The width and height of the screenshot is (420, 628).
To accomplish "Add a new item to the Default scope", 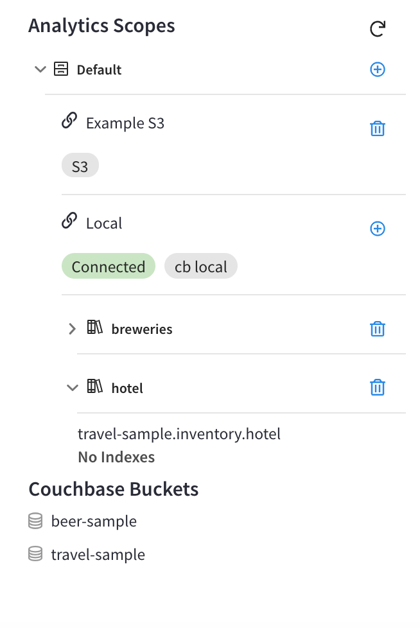I will click(x=378, y=69).
